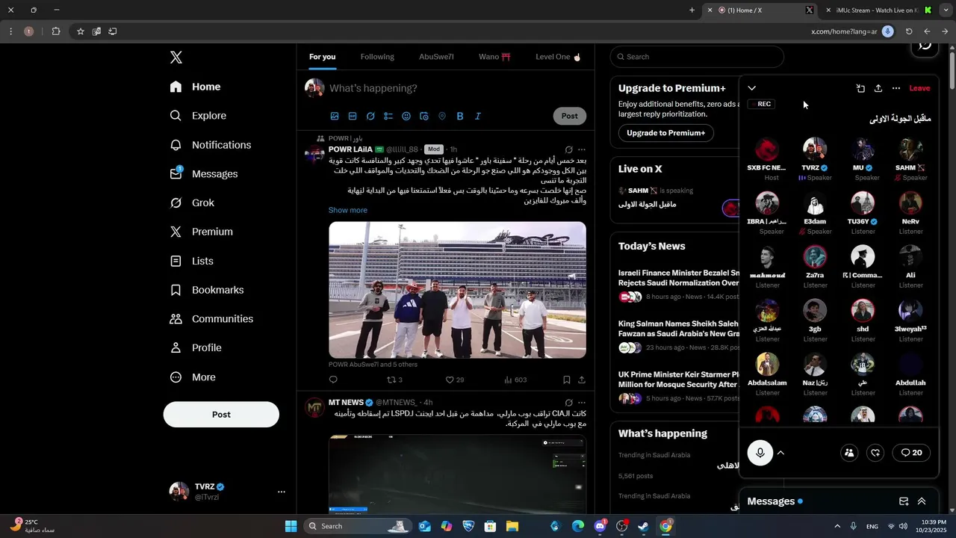Click the X logo in sidebar

(176, 58)
